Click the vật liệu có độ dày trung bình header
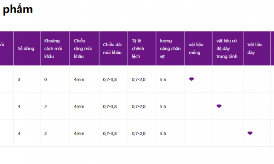Screen dimensions: 274x164 click(228, 48)
